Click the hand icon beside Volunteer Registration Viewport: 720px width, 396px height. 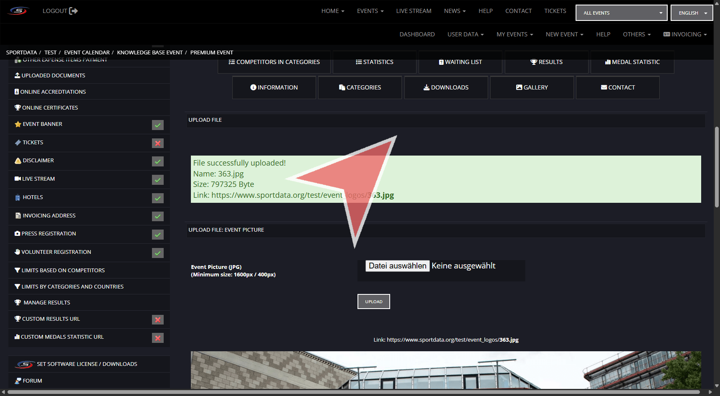(x=17, y=252)
